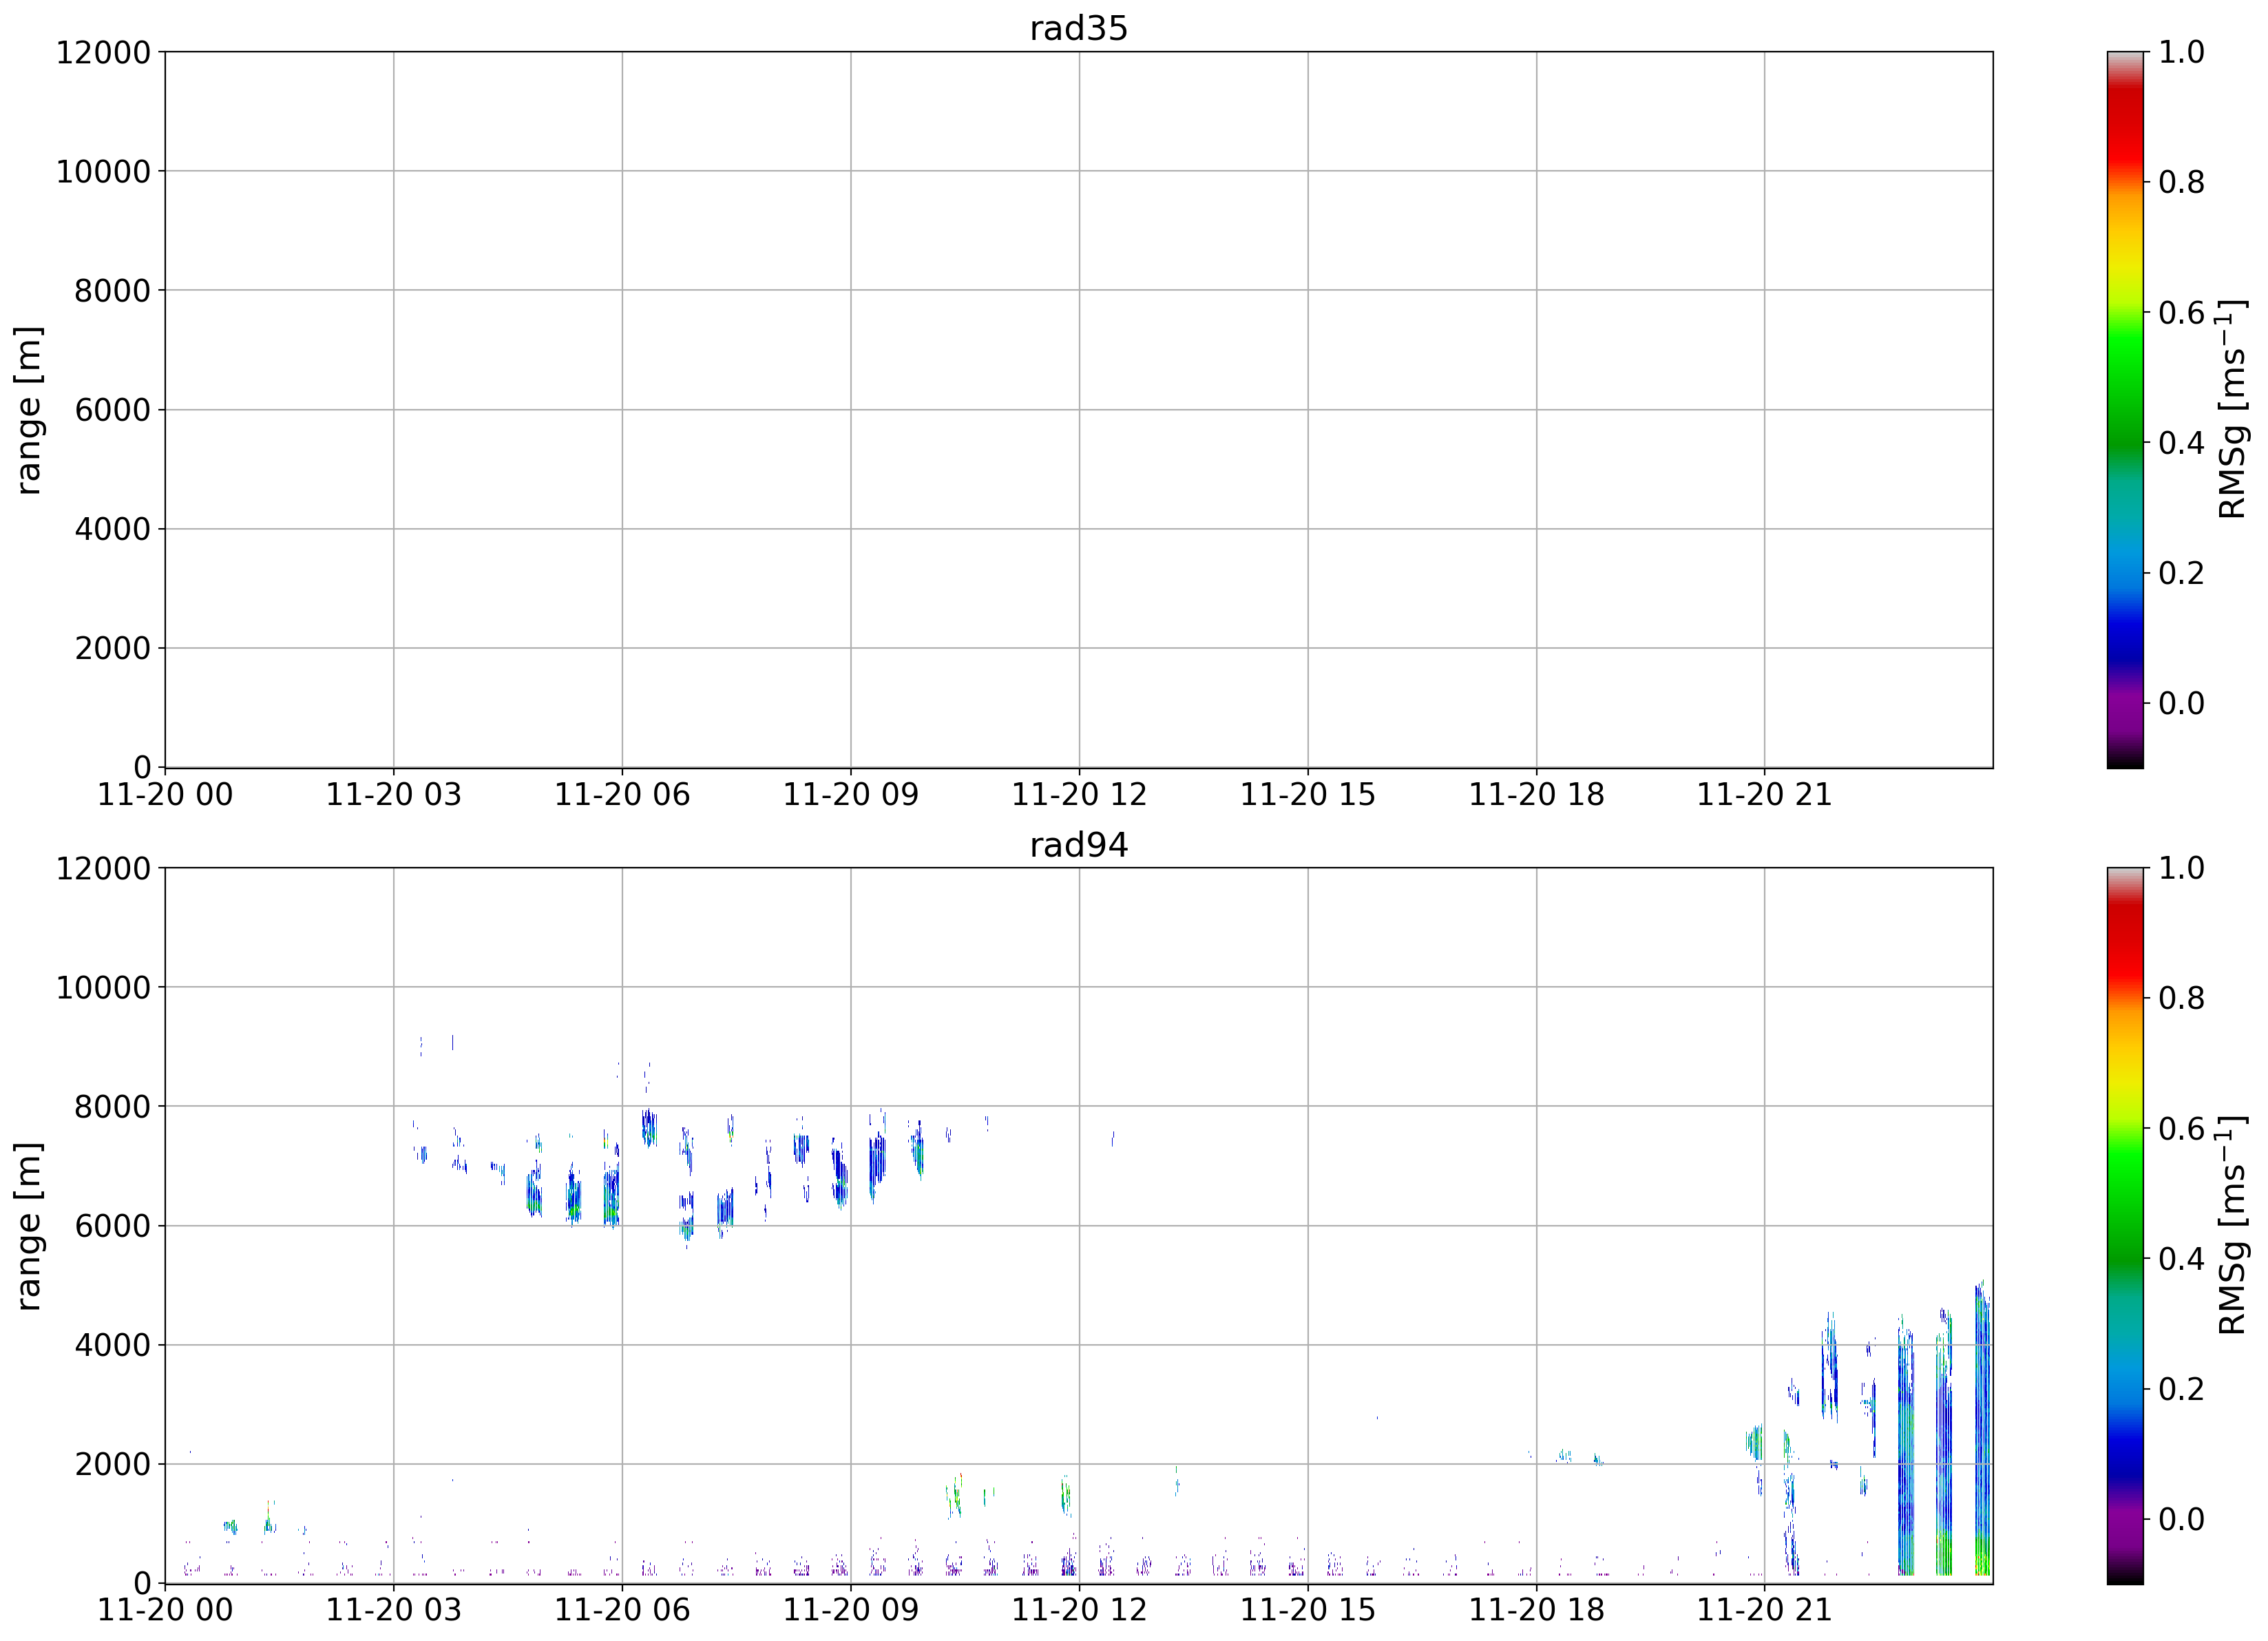The image size is (2268, 1641).
Task: Click the '11-20 03' tick of rad35
Action: (393, 795)
